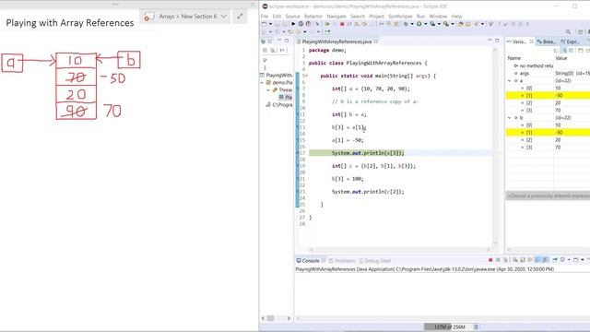
Task: Toggle Word Wrap in Console toolbar
Action: [x=530, y=260]
